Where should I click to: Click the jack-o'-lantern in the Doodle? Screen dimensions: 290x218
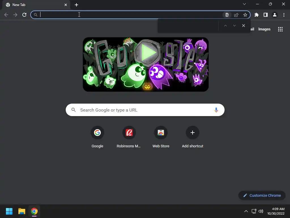click(x=147, y=86)
